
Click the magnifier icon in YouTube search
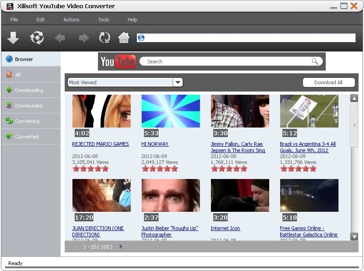click(315, 61)
